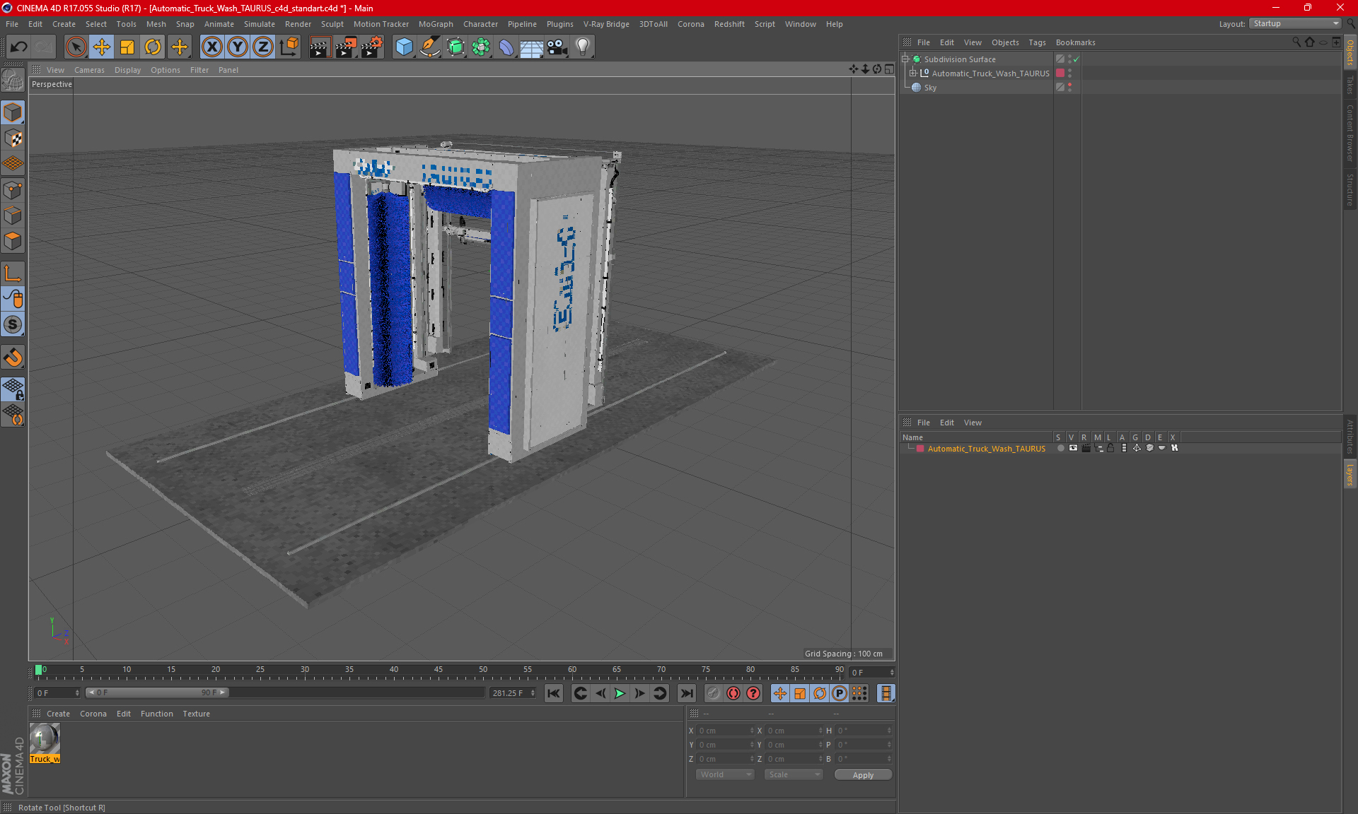
Task: Toggle Sky object visibility dots
Action: [x=1069, y=87]
